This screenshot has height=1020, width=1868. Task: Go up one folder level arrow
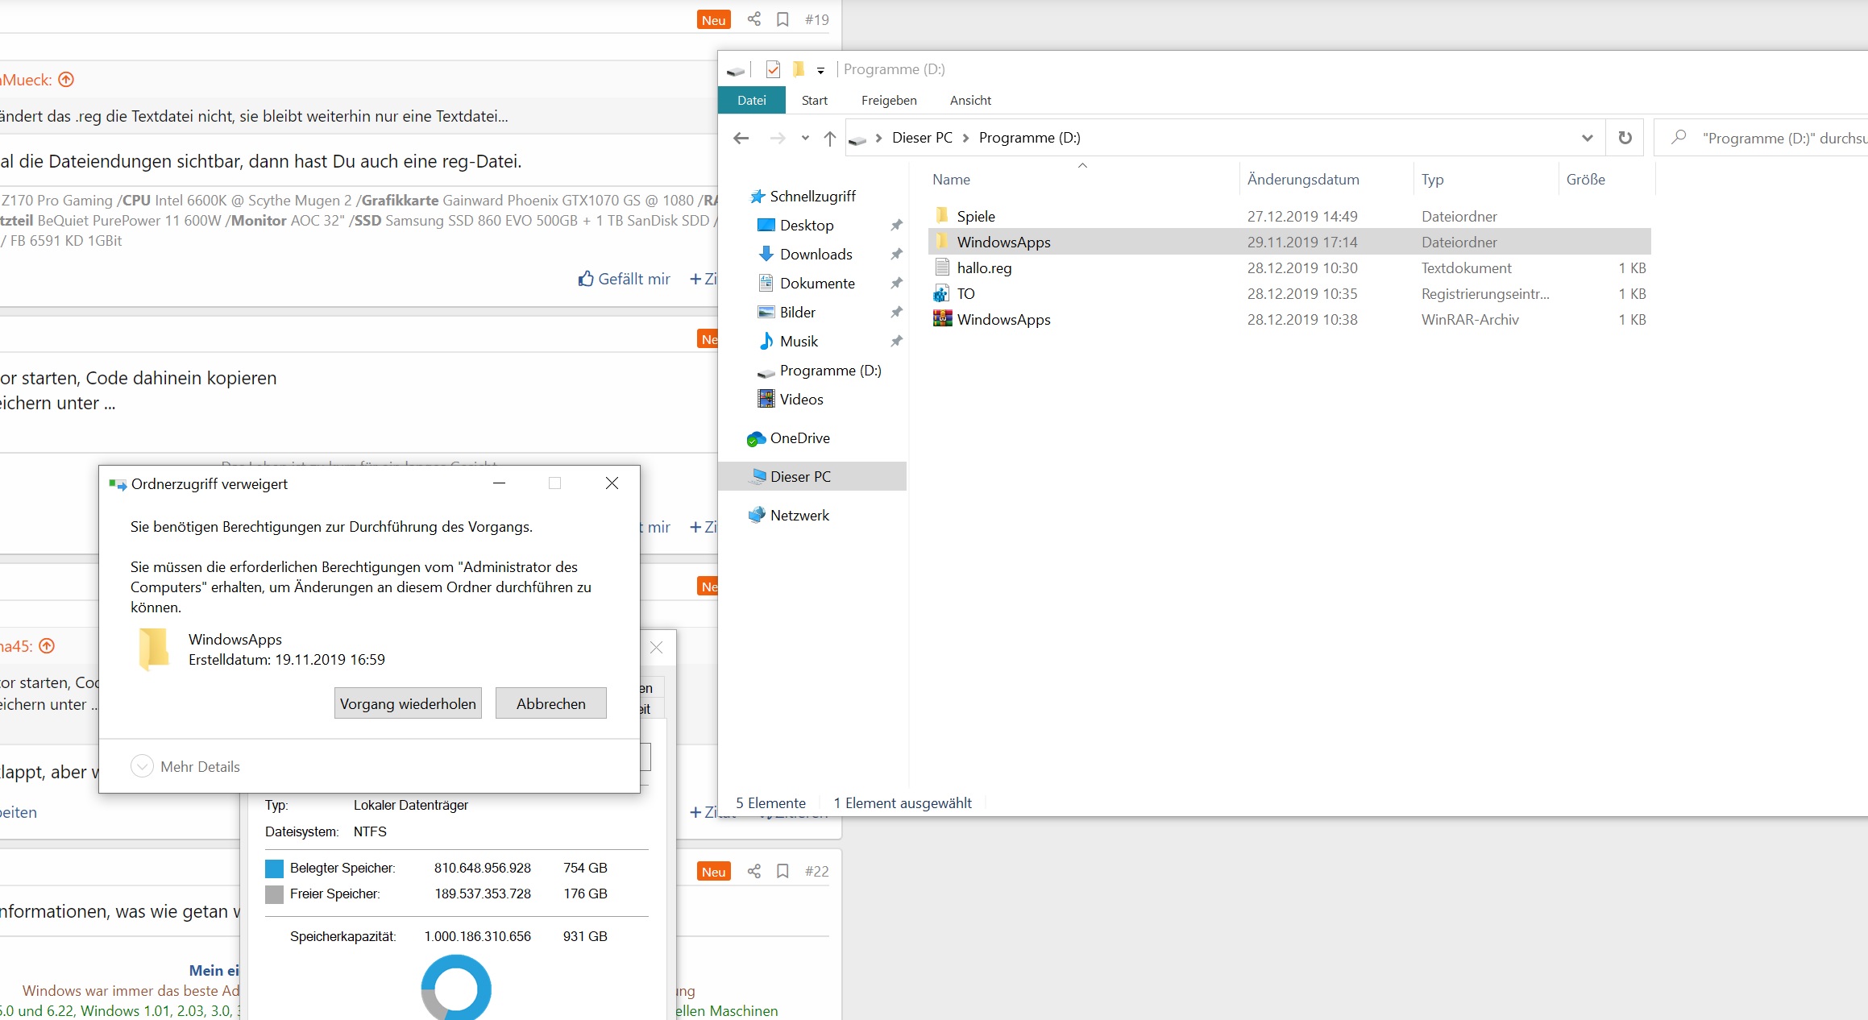[x=829, y=139]
